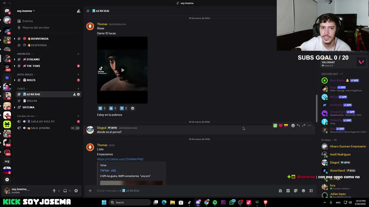Mute microphone in user panel

54,191
